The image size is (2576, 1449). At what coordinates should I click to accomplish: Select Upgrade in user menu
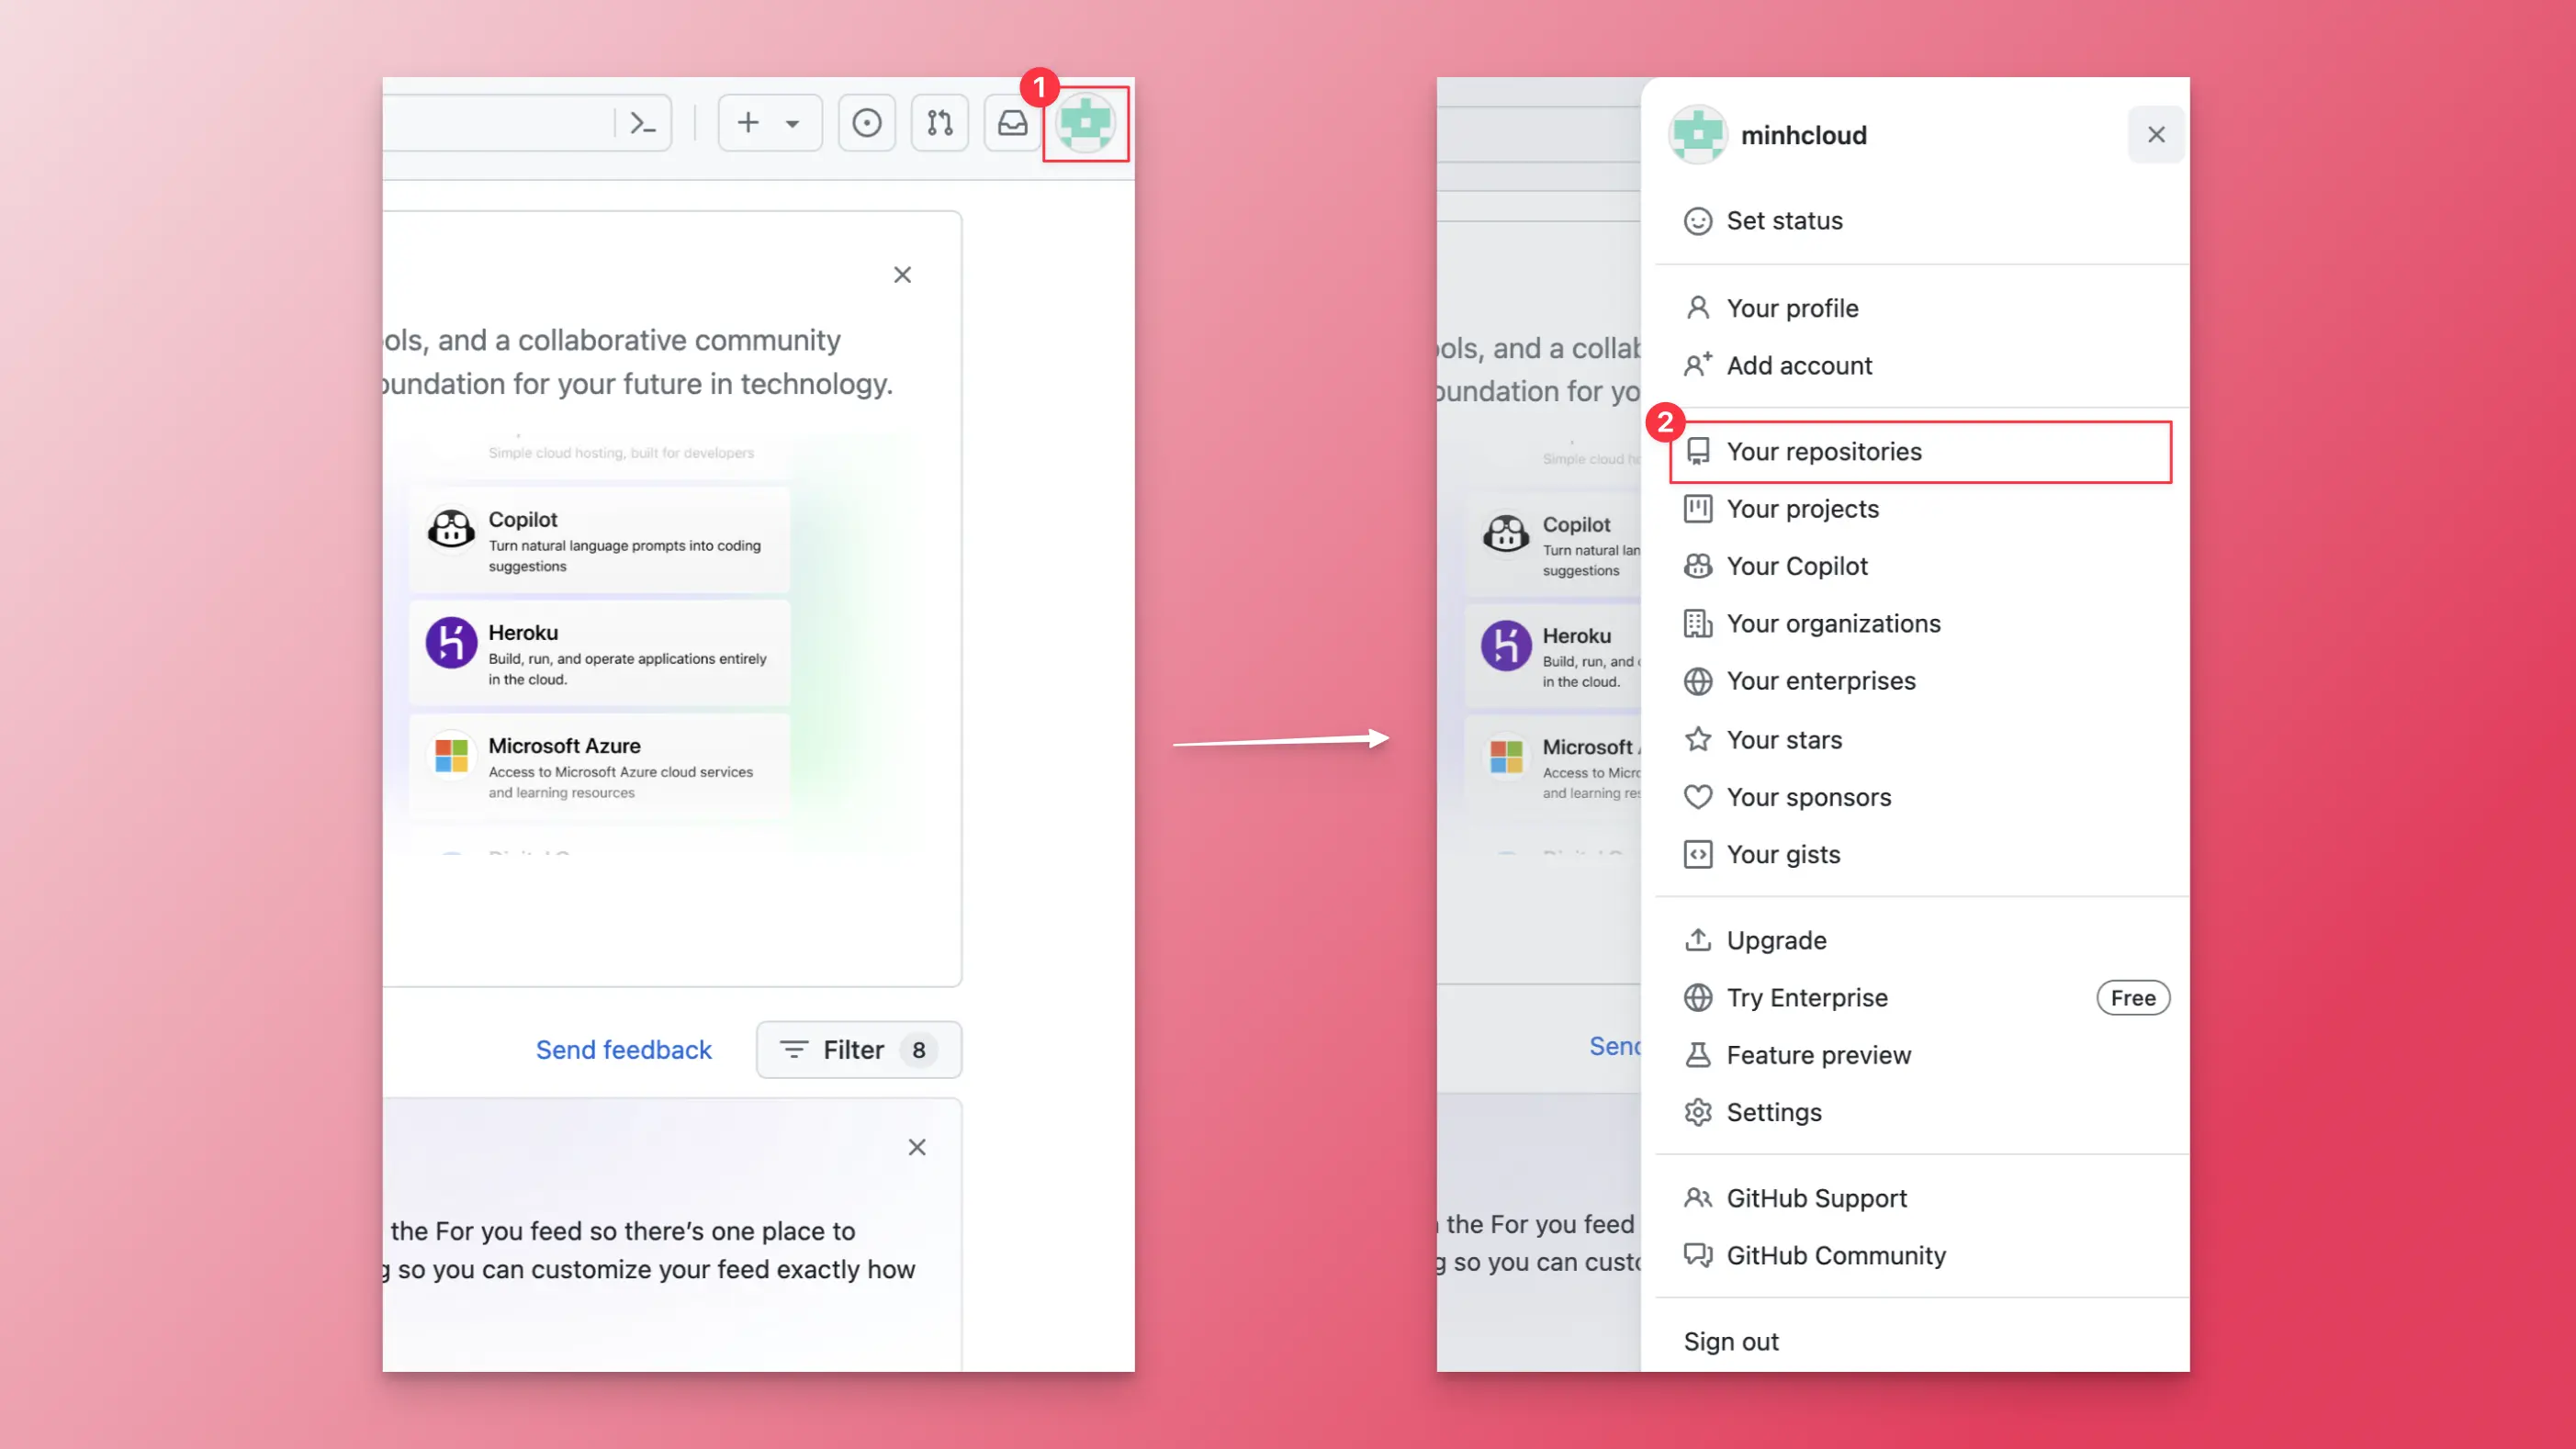1920,941
